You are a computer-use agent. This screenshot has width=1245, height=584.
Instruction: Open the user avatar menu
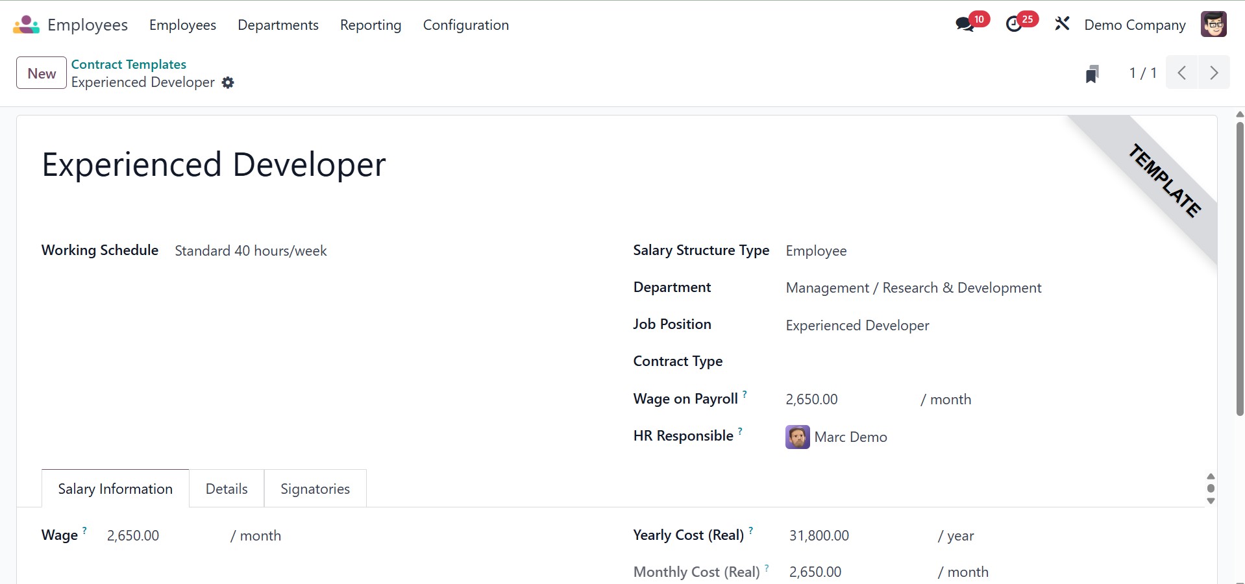click(1213, 25)
